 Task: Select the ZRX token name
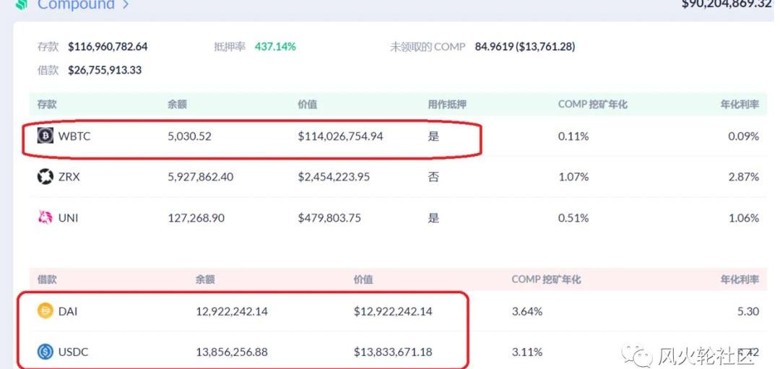[69, 177]
